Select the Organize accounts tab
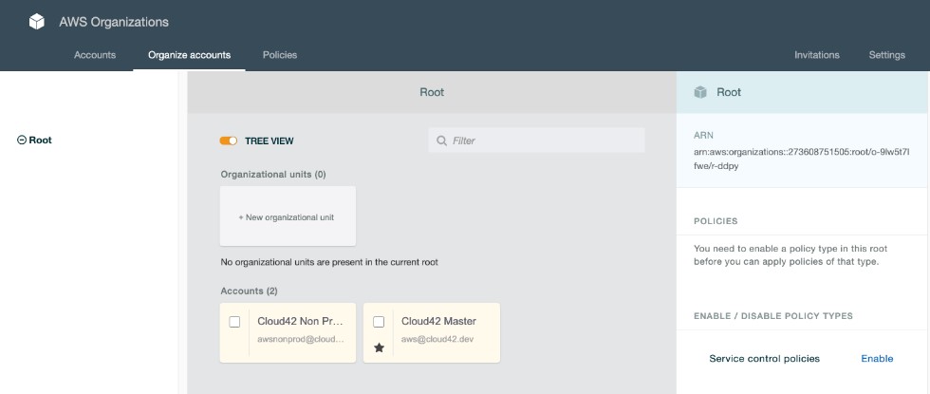Screen dimensions: 930x394 coord(189,55)
